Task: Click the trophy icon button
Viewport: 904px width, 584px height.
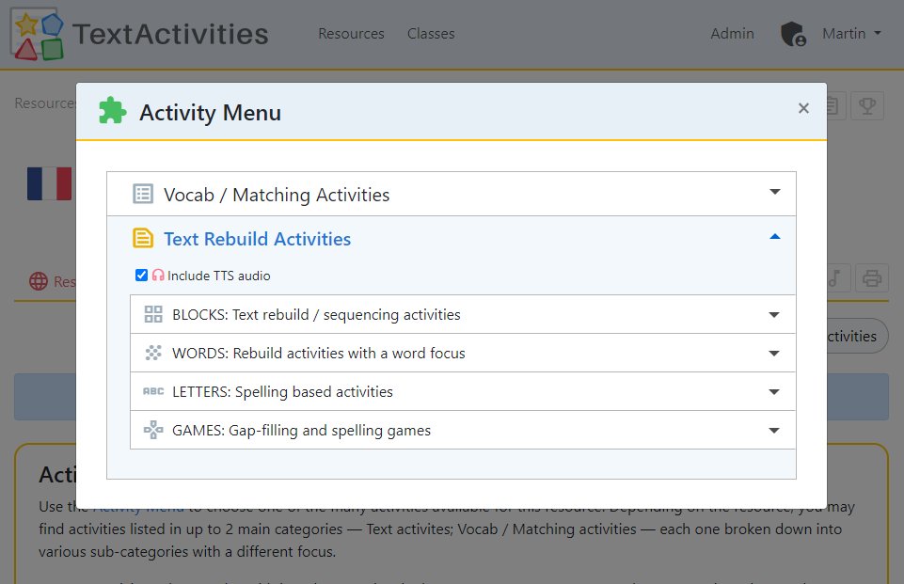Action: click(867, 106)
